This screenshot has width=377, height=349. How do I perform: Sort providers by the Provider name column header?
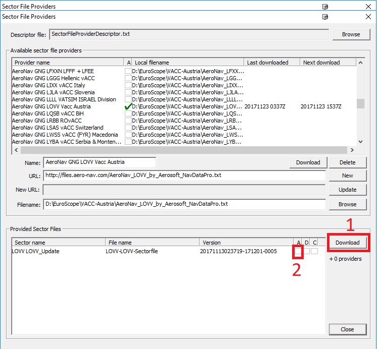[68, 63]
